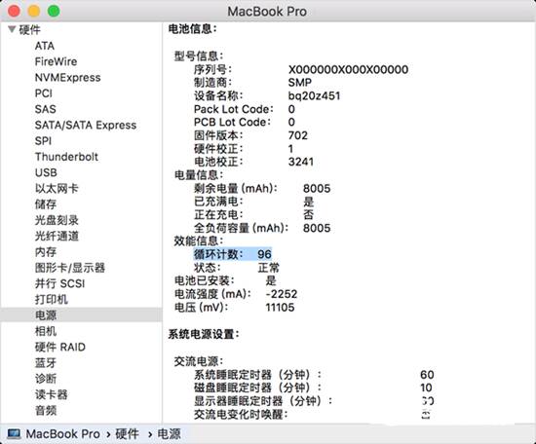This screenshot has height=444, width=536.
Task: Select Thunderbolt in the hardware list
Action: click(x=66, y=157)
